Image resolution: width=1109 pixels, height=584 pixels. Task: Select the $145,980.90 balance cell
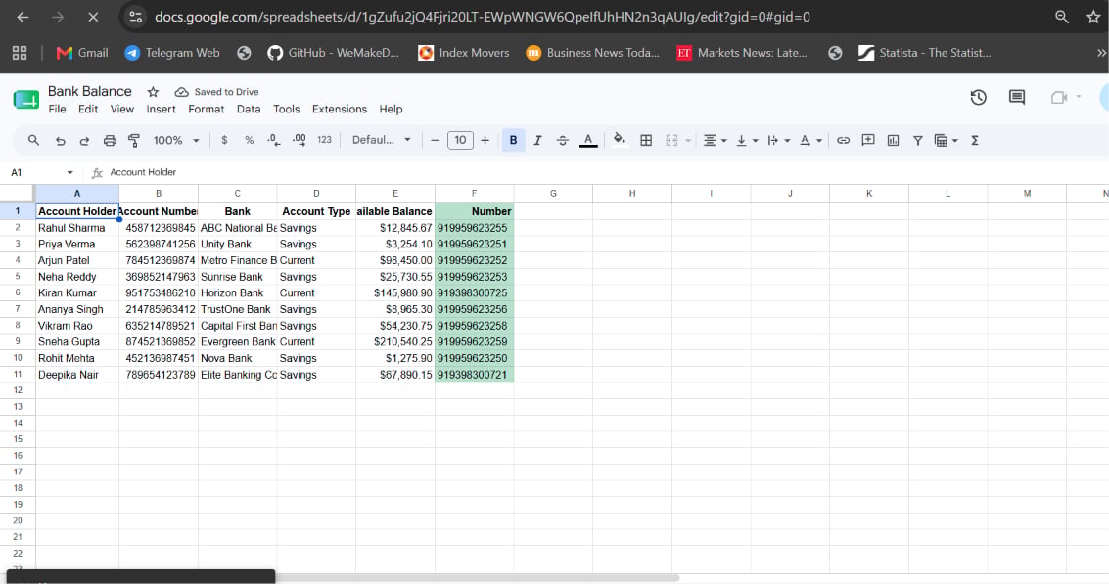(395, 292)
